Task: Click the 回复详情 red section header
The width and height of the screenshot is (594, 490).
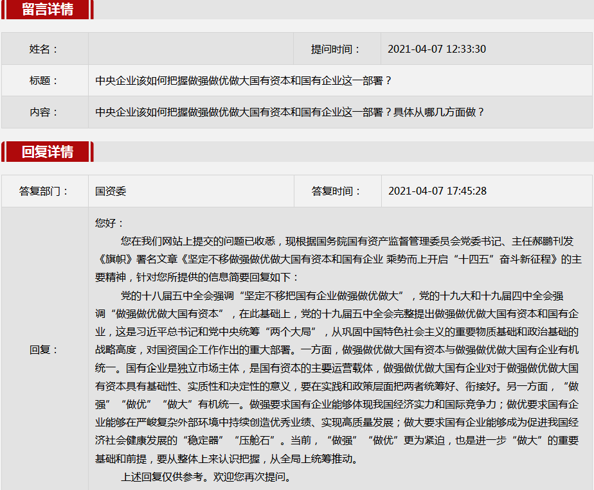Action: [48, 152]
